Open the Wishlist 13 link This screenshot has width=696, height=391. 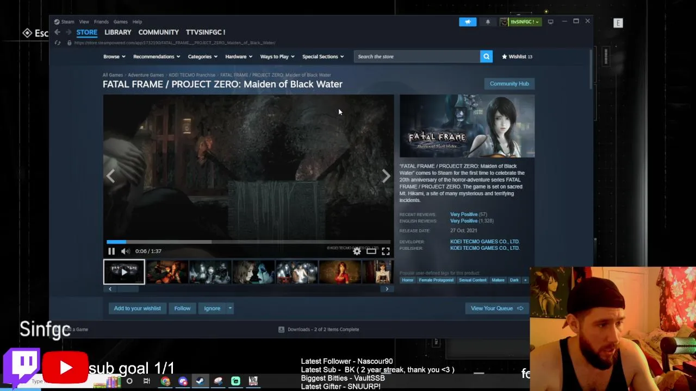pos(517,56)
